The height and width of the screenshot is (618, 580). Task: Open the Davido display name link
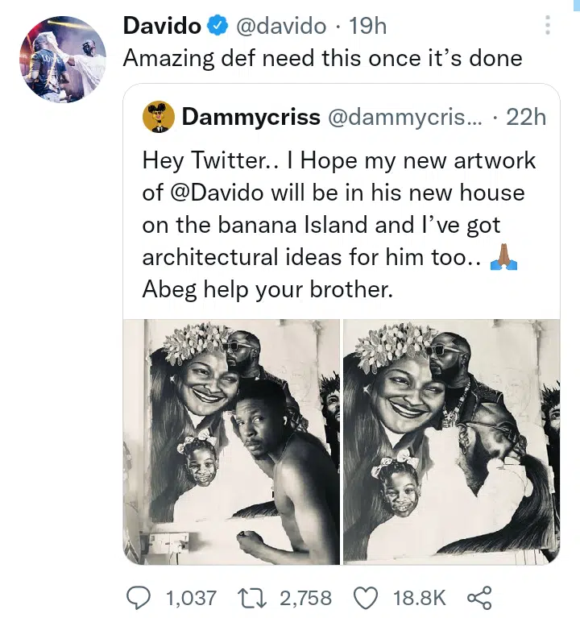pos(162,27)
